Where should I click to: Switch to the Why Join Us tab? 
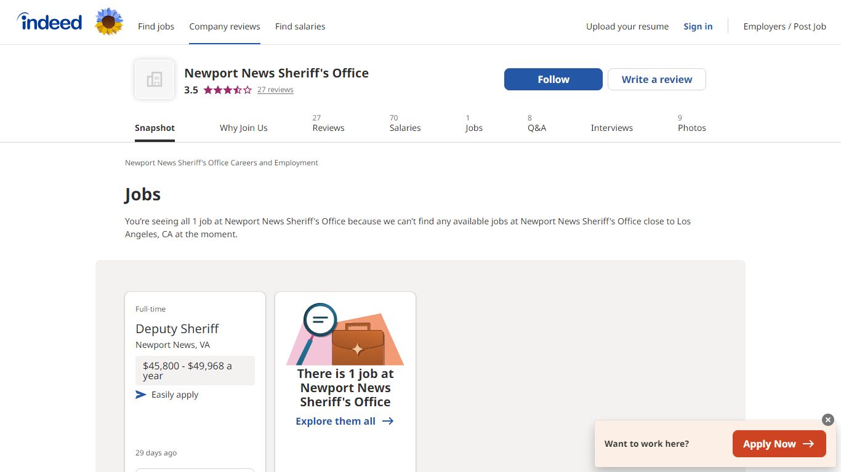pos(244,128)
